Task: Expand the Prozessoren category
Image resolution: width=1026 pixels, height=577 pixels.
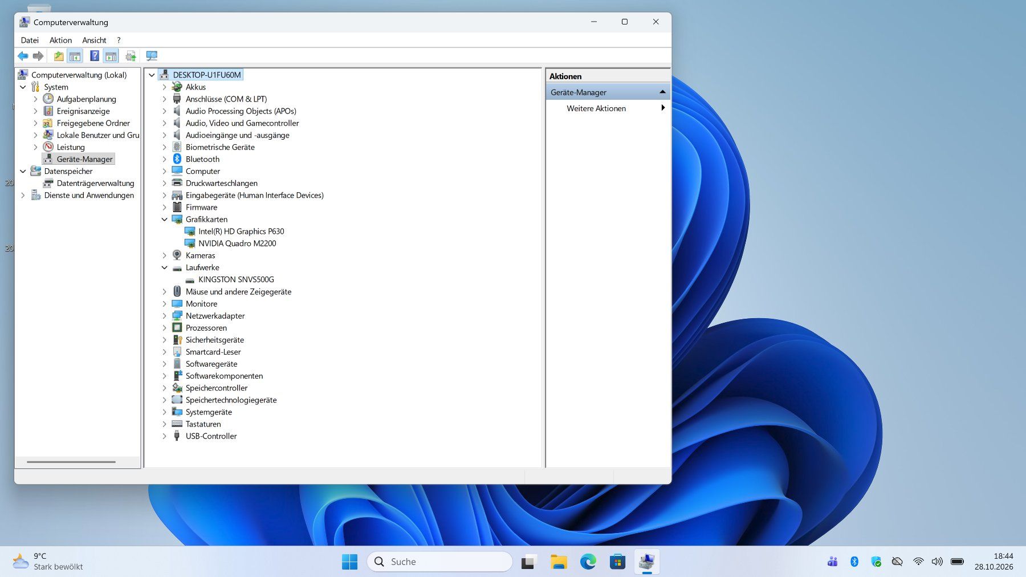Action: pyautogui.click(x=165, y=328)
